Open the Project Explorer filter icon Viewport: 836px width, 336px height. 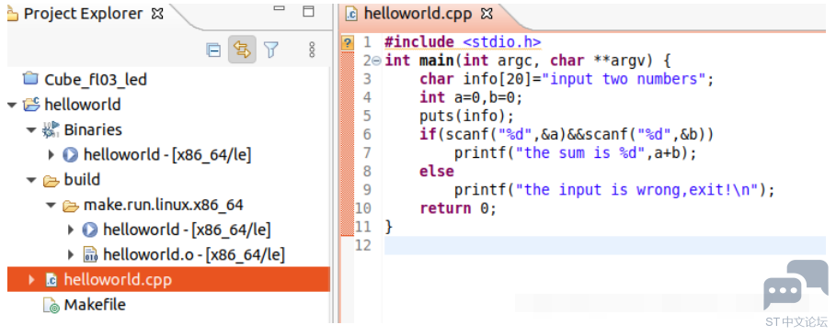pyautogui.click(x=271, y=50)
